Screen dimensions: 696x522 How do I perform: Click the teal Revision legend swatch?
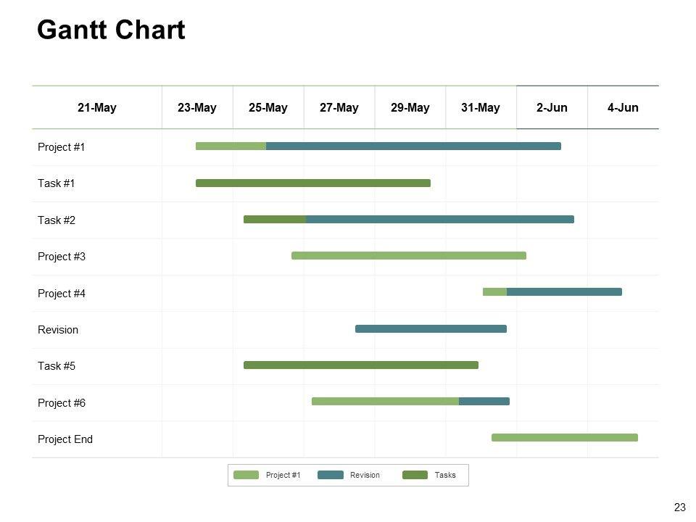[330, 475]
